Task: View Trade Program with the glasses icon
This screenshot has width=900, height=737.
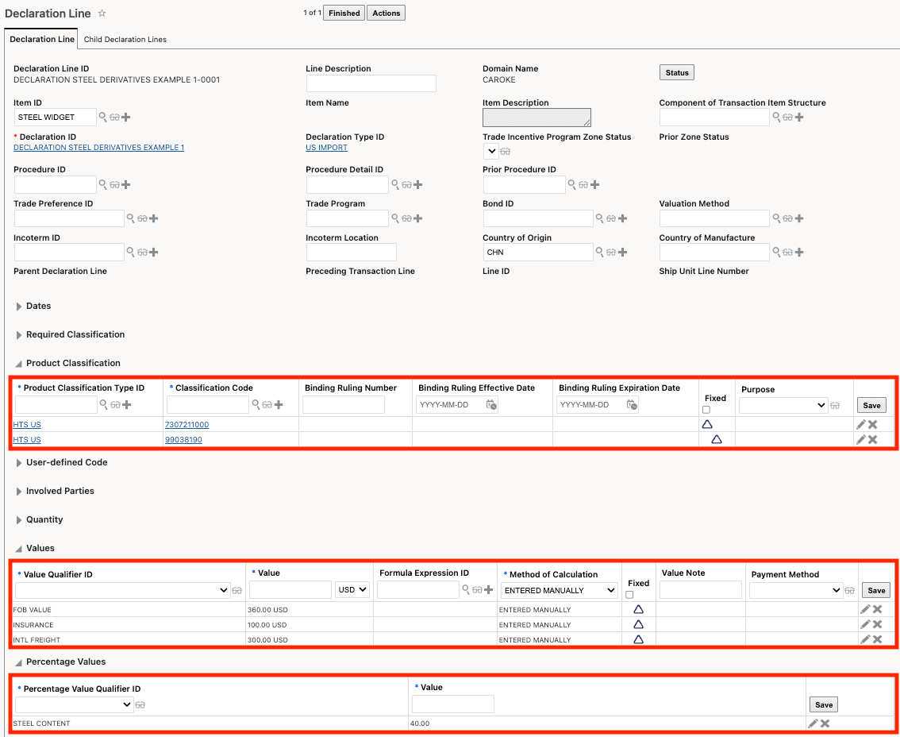Action: pyautogui.click(x=406, y=218)
